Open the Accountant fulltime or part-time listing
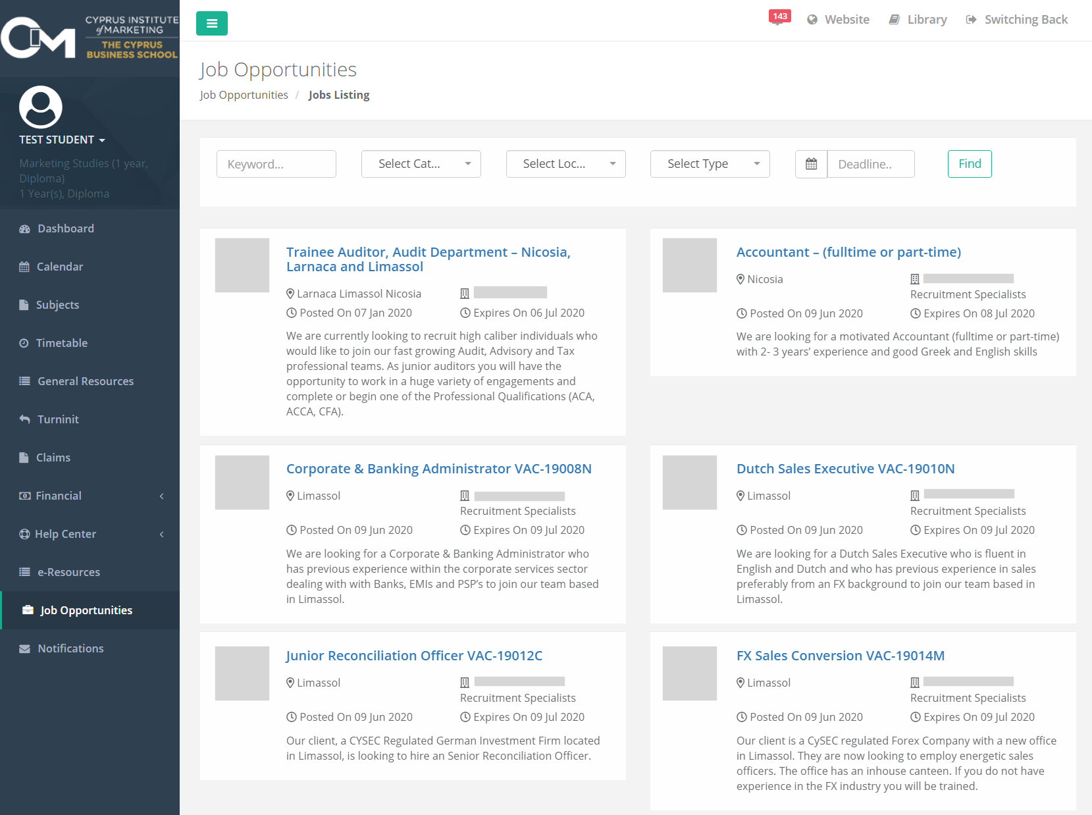Image resolution: width=1092 pixels, height=815 pixels. pos(848,252)
